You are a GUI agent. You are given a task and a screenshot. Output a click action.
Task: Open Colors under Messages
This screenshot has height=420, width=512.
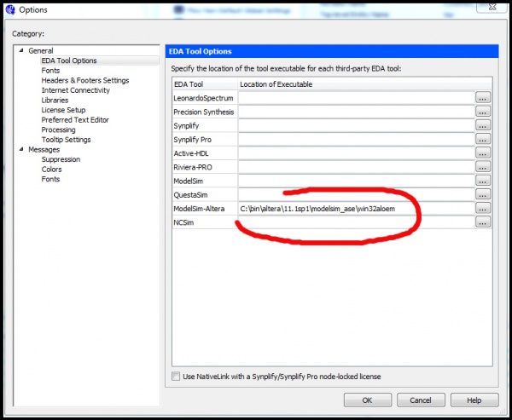pyautogui.click(x=51, y=170)
